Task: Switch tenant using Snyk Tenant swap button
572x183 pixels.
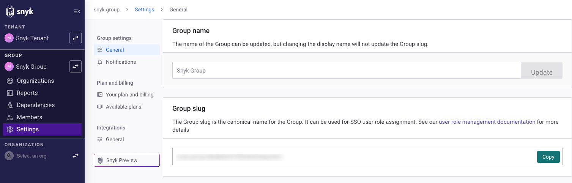Action: pyautogui.click(x=75, y=38)
